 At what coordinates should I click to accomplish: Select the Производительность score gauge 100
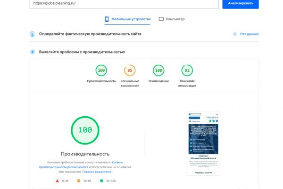(x=101, y=70)
